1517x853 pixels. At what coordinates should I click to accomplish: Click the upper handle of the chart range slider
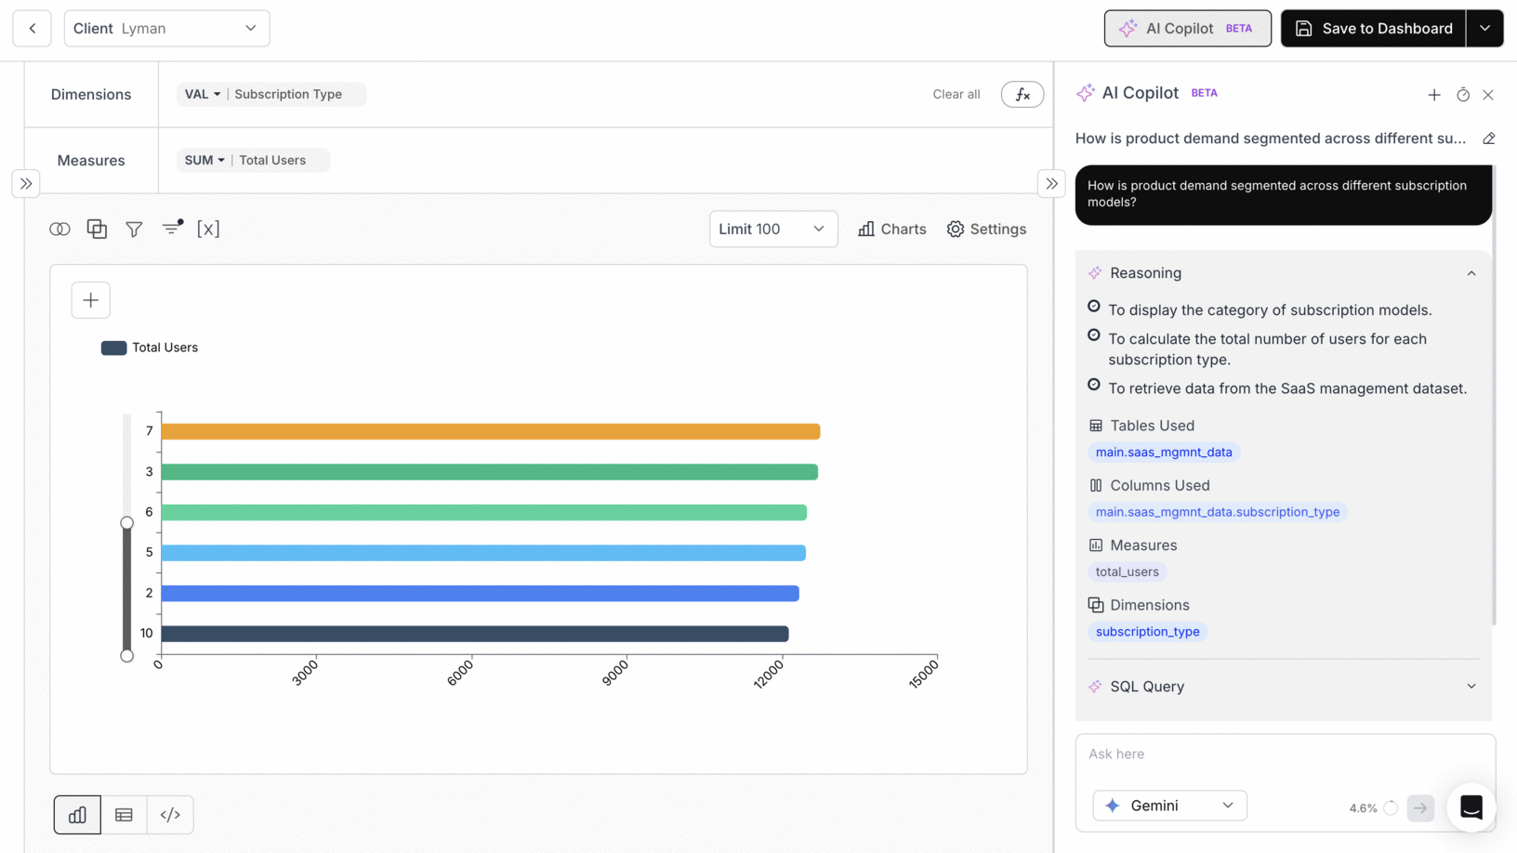(x=127, y=523)
